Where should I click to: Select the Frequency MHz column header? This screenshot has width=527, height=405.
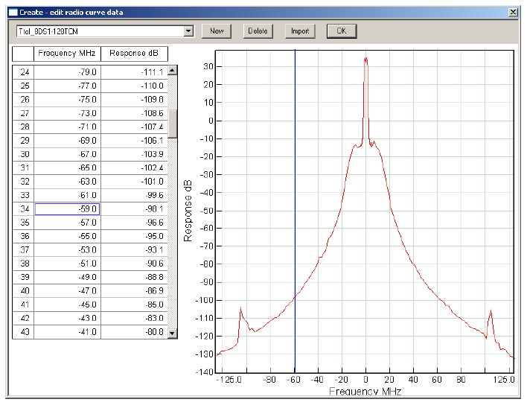pos(67,54)
